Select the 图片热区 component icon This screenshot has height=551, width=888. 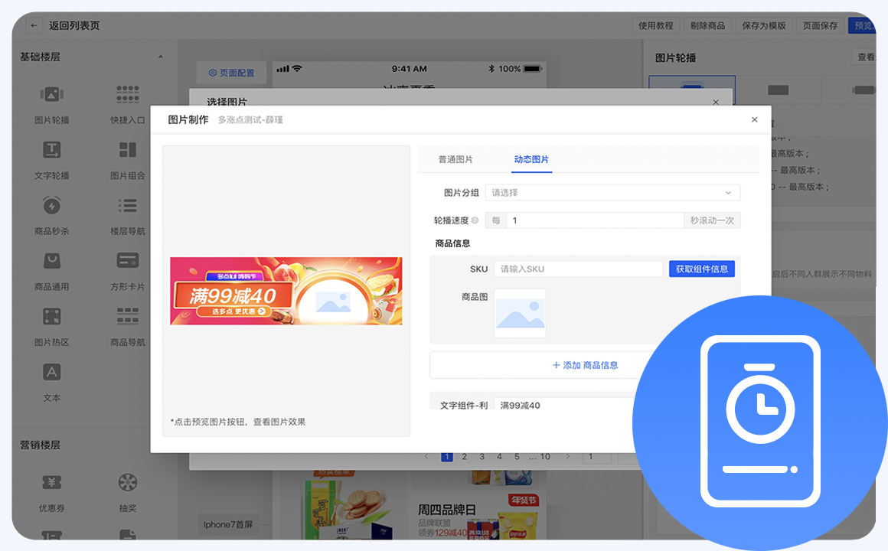click(51, 316)
